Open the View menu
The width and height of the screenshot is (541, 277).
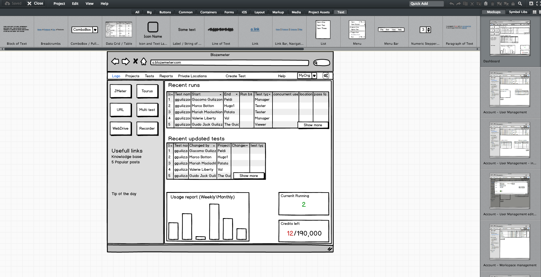[90, 4]
